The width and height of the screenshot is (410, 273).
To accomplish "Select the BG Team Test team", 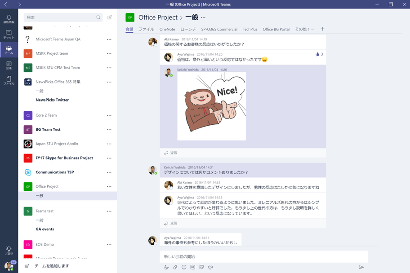I will point(48,129).
